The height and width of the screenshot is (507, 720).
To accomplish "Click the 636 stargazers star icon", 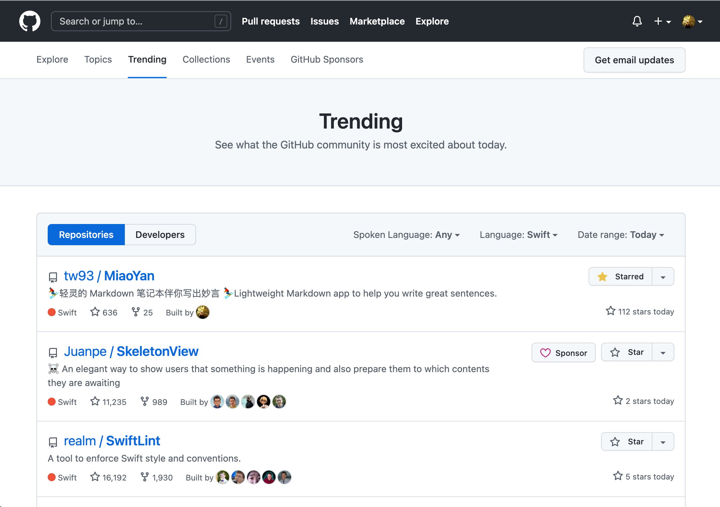I will [x=95, y=312].
